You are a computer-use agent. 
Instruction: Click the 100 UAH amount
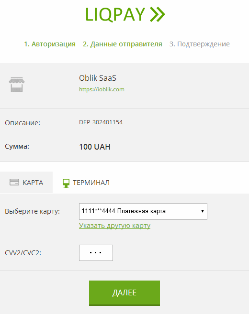point(95,147)
